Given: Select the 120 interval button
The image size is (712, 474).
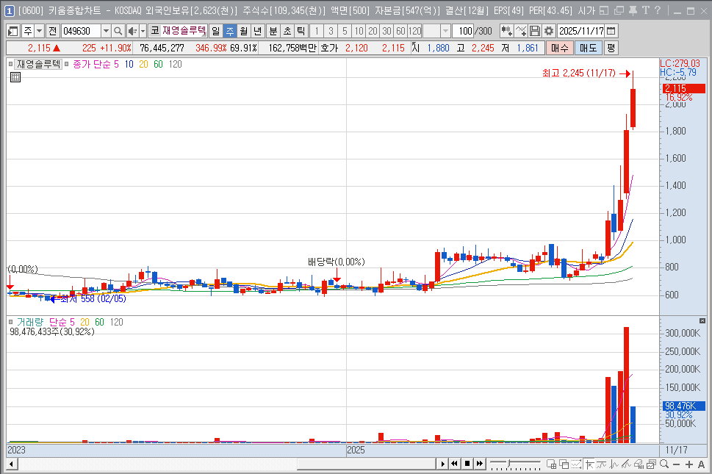Looking at the screenshot, I should pyautogui.click(x=414, y=31).
